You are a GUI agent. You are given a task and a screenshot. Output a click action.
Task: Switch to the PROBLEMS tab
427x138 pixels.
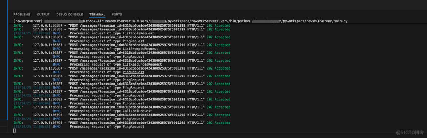coord(22,15)
